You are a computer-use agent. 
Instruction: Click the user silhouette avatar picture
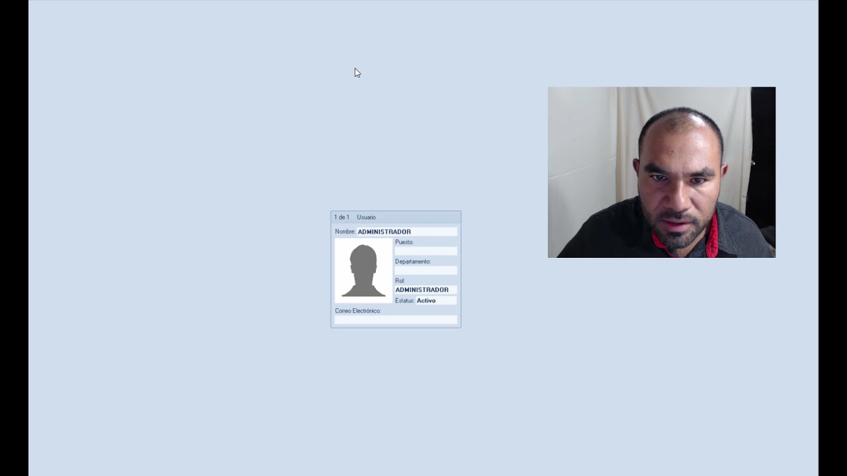point(363,271)
